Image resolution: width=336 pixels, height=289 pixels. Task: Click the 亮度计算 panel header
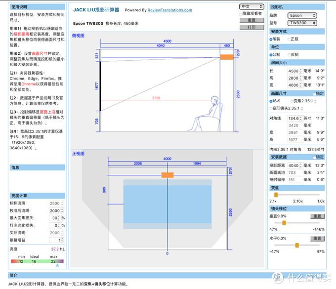coord(37,196)
